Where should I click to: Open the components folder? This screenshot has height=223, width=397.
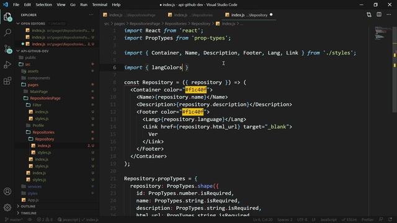(x=38, y=78)
